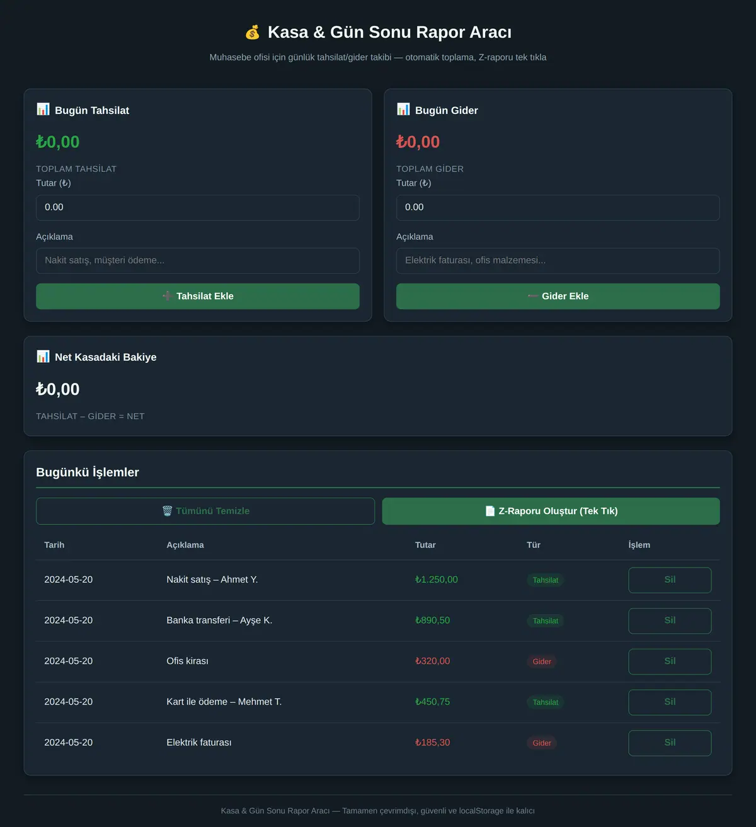756x827 pixels.
Task: Delete the Banka transferi – Ayşe K. row
Action: [x=670, y=621]
